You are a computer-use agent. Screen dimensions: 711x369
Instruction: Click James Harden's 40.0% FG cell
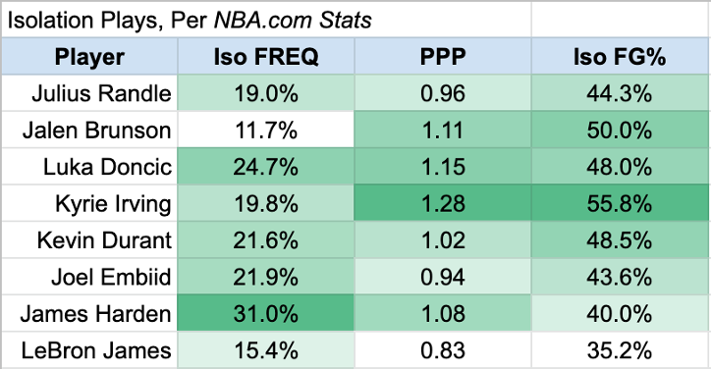click(620, 313)
